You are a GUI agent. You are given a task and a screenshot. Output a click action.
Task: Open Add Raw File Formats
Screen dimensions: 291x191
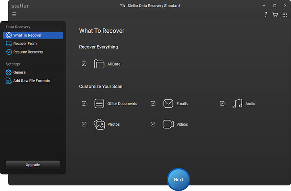click(33, 81)
